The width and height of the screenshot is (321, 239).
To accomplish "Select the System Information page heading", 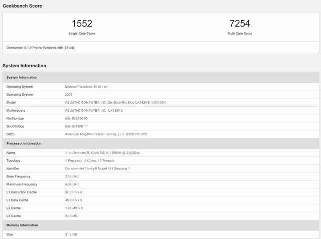I will [24, 66].
